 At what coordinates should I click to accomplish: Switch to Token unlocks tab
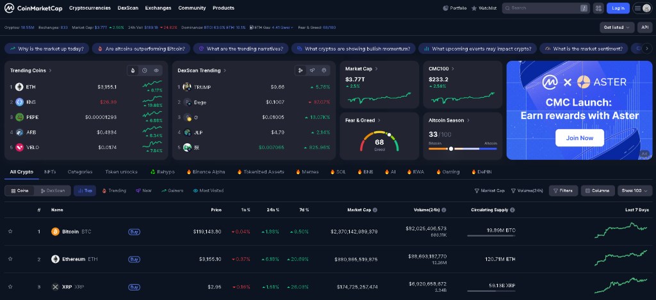[121, 171]
